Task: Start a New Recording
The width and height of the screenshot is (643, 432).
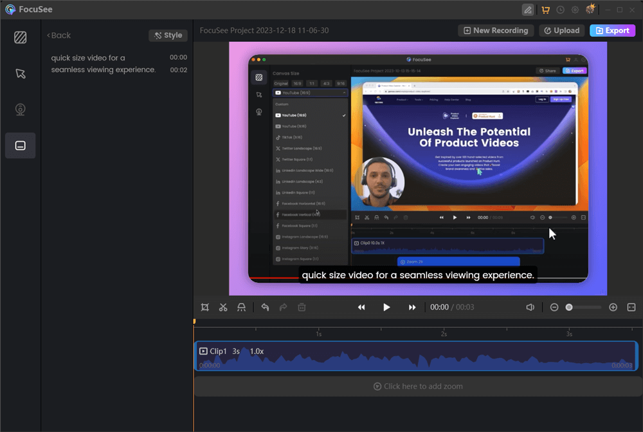Action: pos(496,30)
